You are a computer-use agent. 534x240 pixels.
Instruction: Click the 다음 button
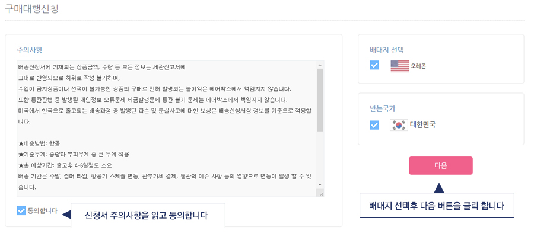441,165
